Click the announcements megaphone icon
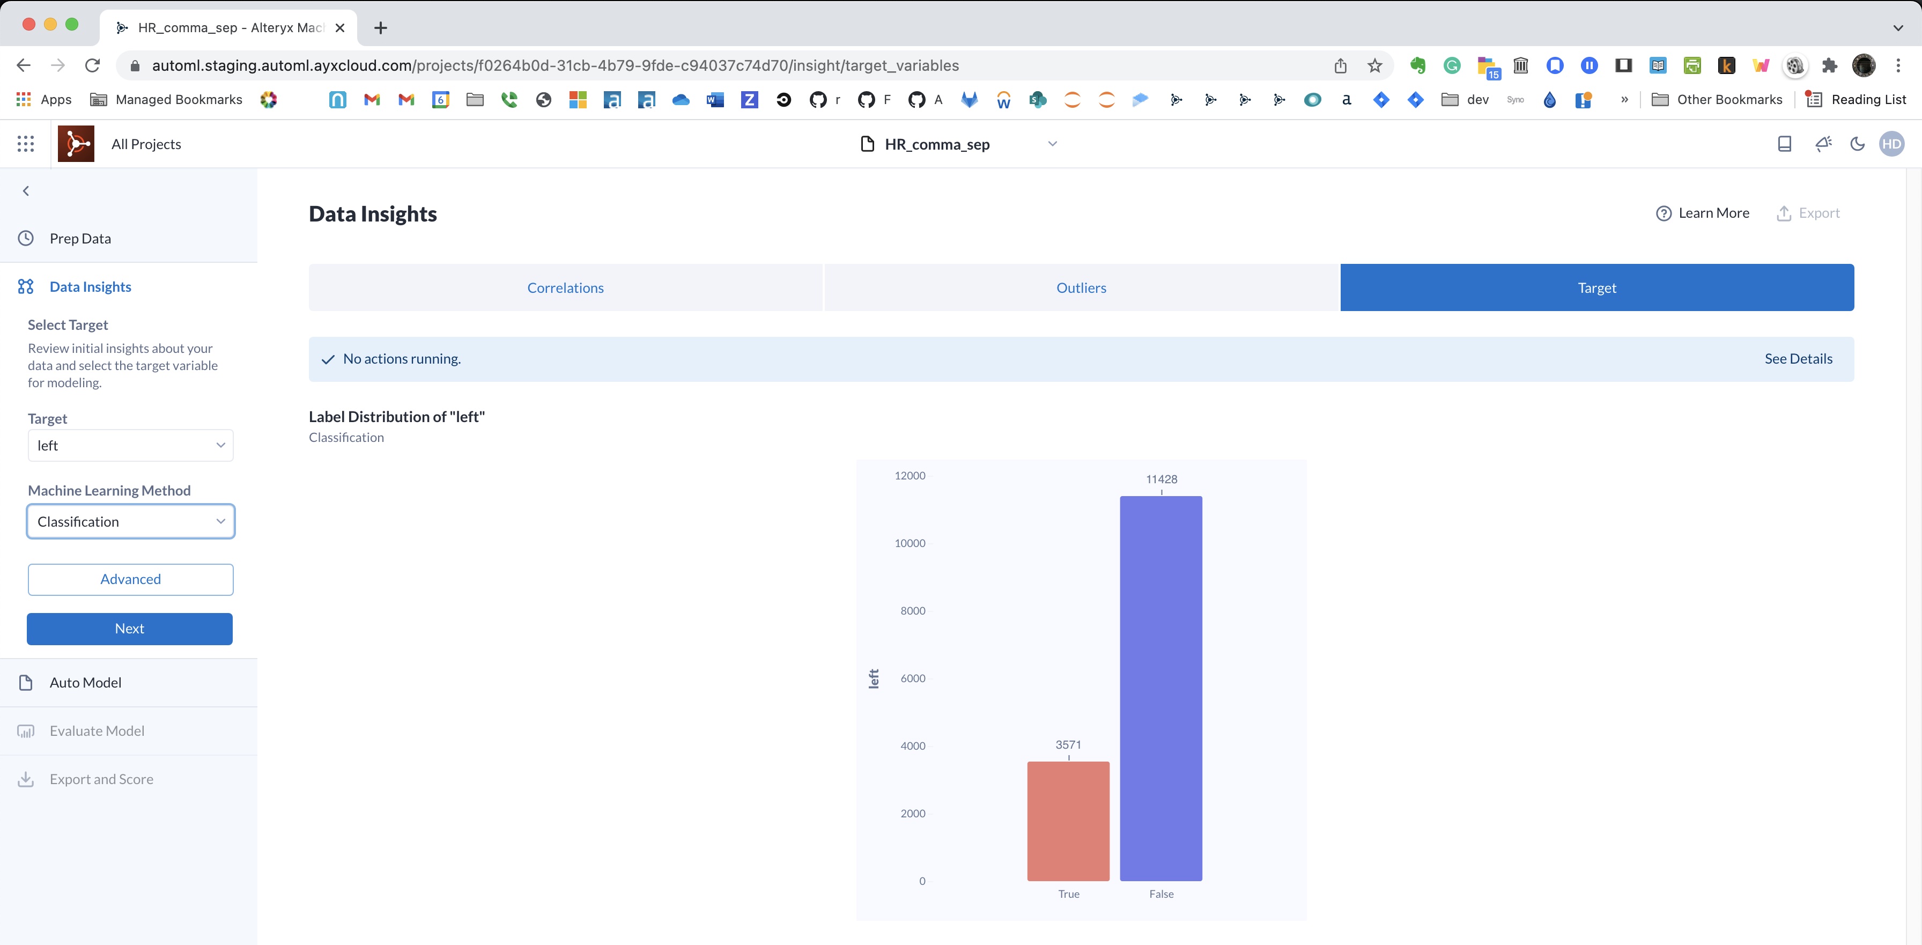This screenshot has height=945, width=1922. point(1823,143)
